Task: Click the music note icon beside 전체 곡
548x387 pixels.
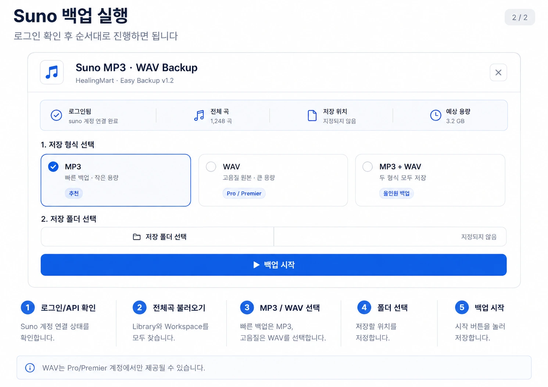Action: 199,115
